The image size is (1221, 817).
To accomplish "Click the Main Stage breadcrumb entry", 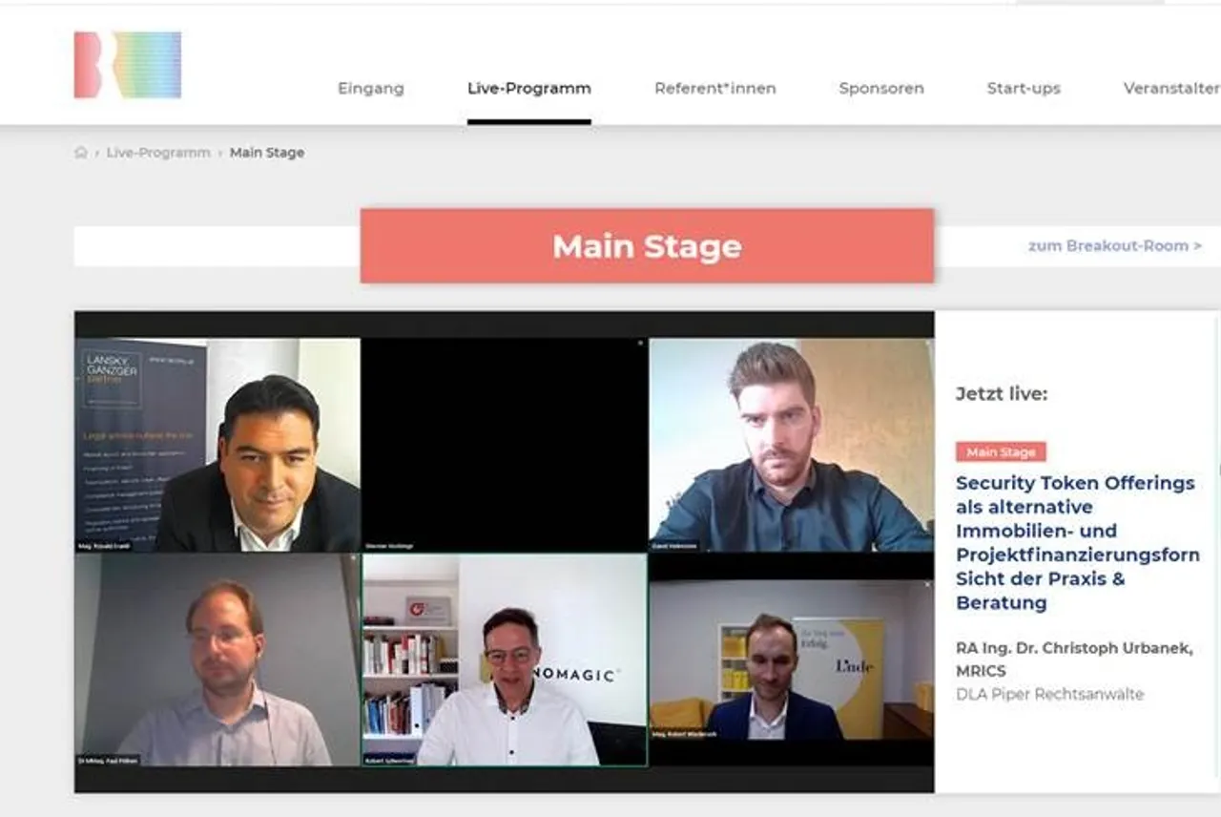I will coord(267,153).
